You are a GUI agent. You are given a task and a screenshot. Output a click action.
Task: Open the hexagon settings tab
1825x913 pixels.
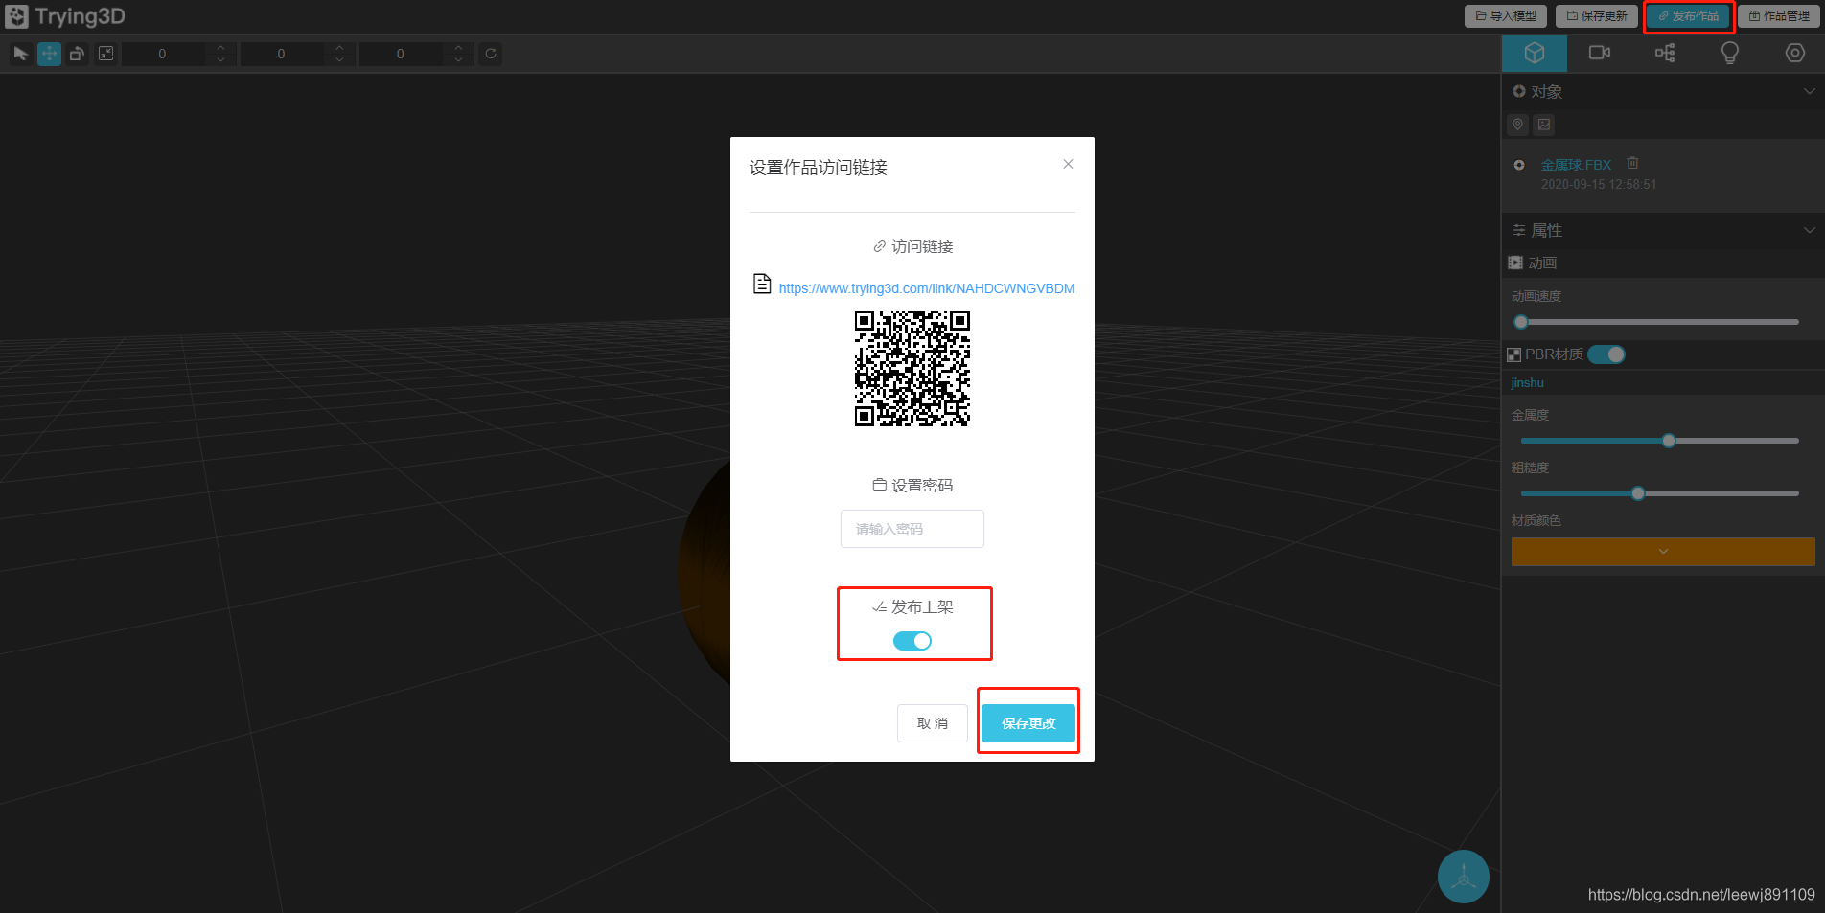coord(1795,53)
